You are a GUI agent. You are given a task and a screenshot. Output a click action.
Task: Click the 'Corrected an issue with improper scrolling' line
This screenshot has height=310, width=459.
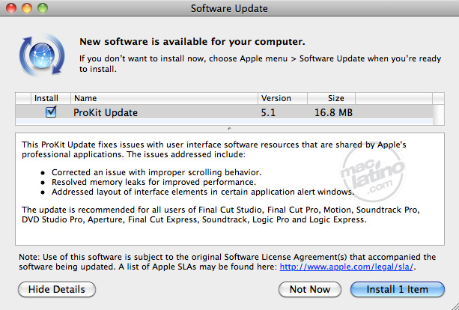coord(156,172)
